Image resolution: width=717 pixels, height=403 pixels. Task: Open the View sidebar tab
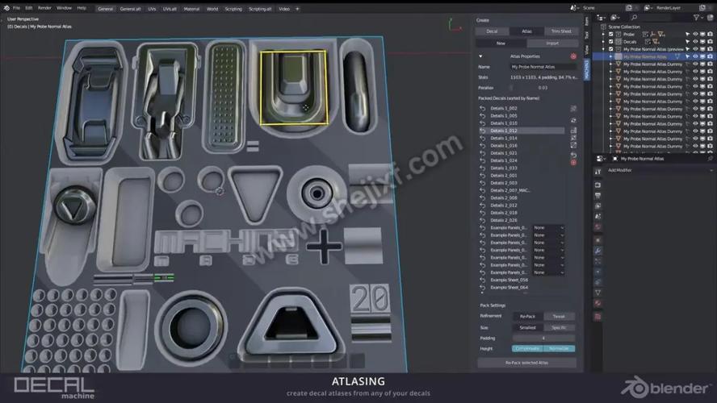587,49
